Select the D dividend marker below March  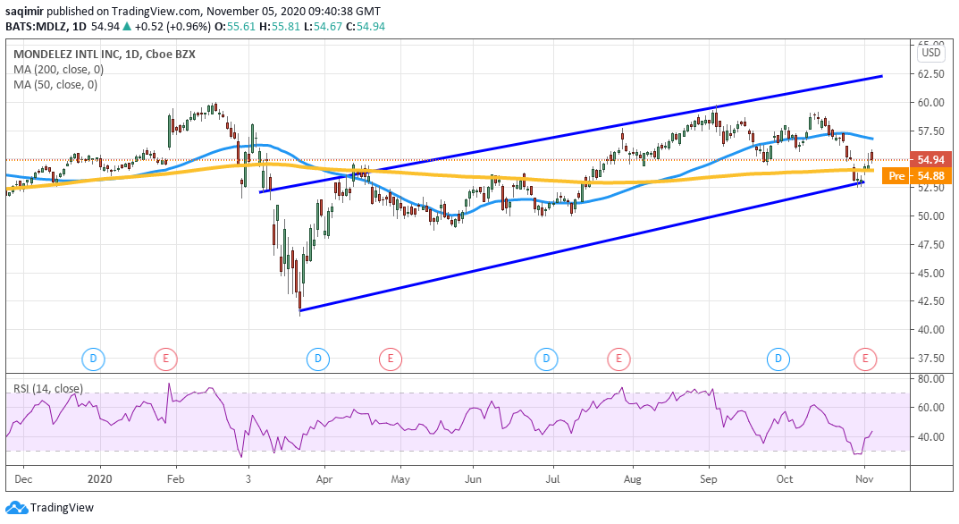pyautogui.click(x=317, y=358)
